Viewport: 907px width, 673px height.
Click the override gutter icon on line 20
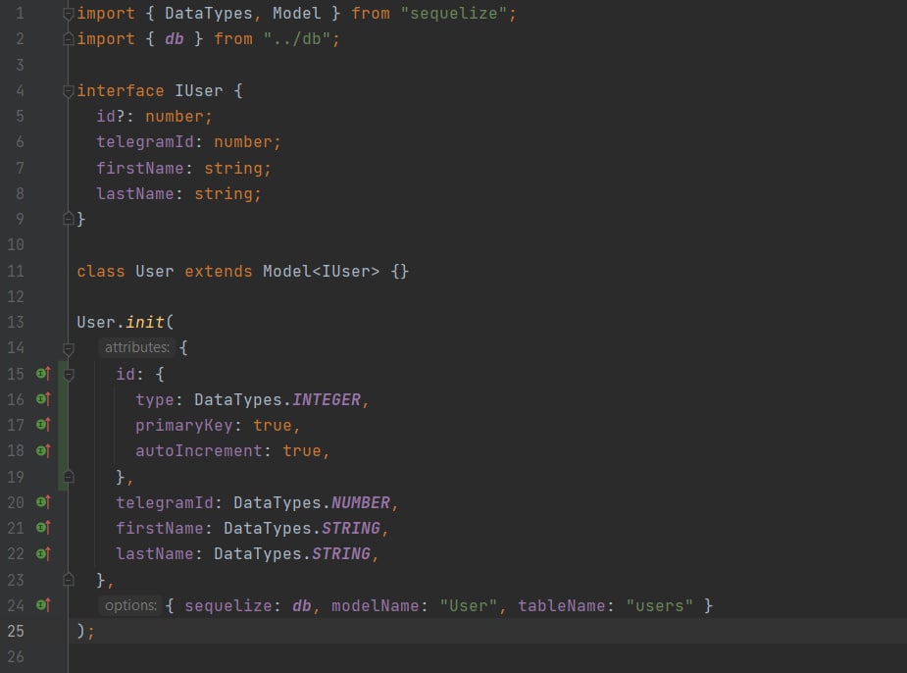43,502
